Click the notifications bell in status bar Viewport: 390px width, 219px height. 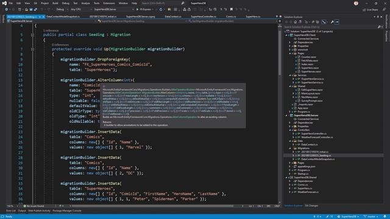[x=385, y=217]
